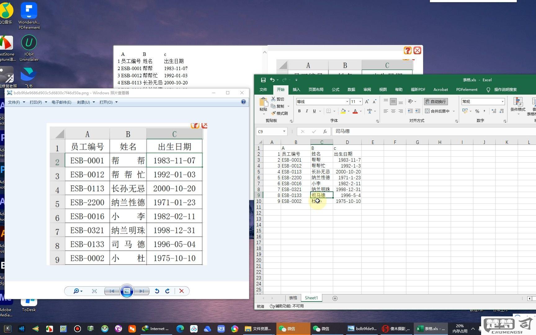Viewport: 536px width, 335px height.
Task: Apply percent style format
Action: (477, 111)
